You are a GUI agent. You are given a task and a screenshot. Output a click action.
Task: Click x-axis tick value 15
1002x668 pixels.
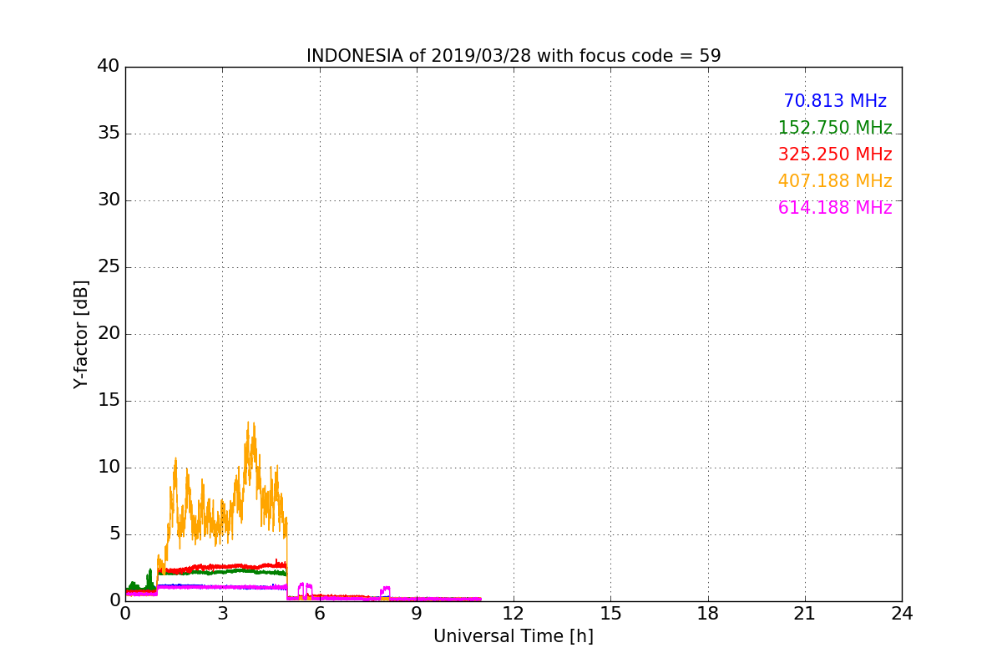click(610, 614)
